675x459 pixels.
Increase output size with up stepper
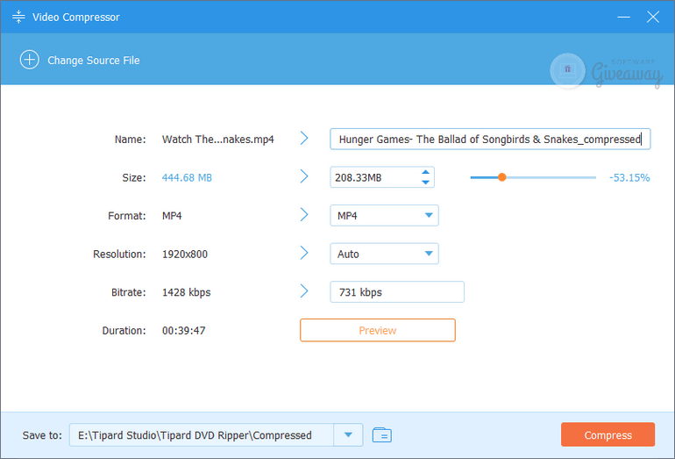(x=425, y=172)
